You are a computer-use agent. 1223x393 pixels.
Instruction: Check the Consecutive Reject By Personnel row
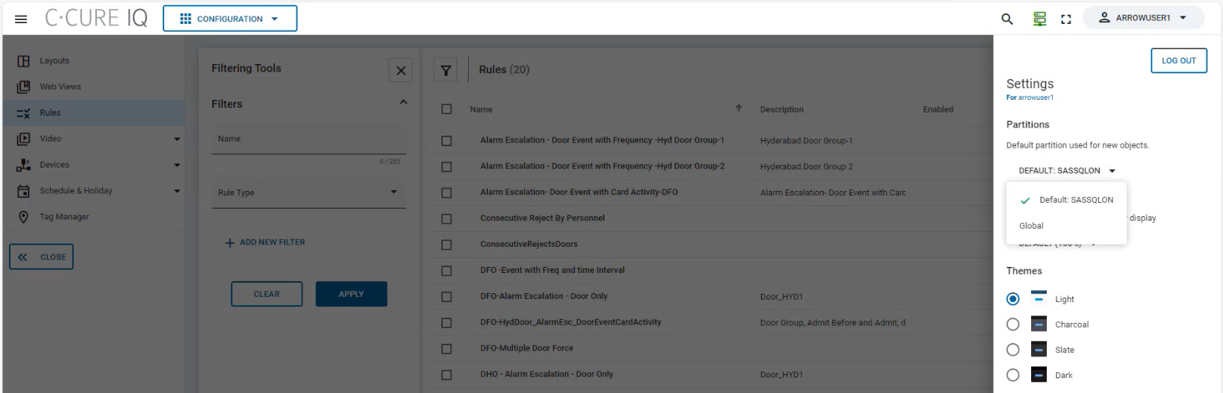tap(446, 218)
